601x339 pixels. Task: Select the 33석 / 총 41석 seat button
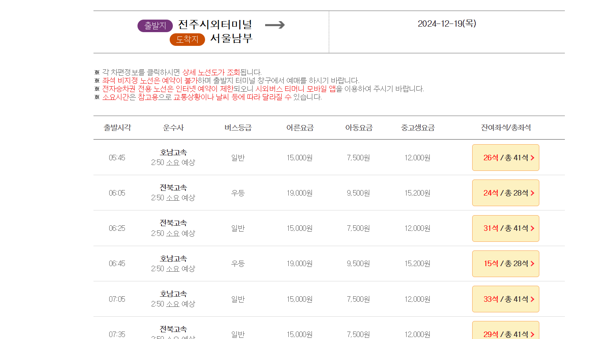click(x=506, y=299)
